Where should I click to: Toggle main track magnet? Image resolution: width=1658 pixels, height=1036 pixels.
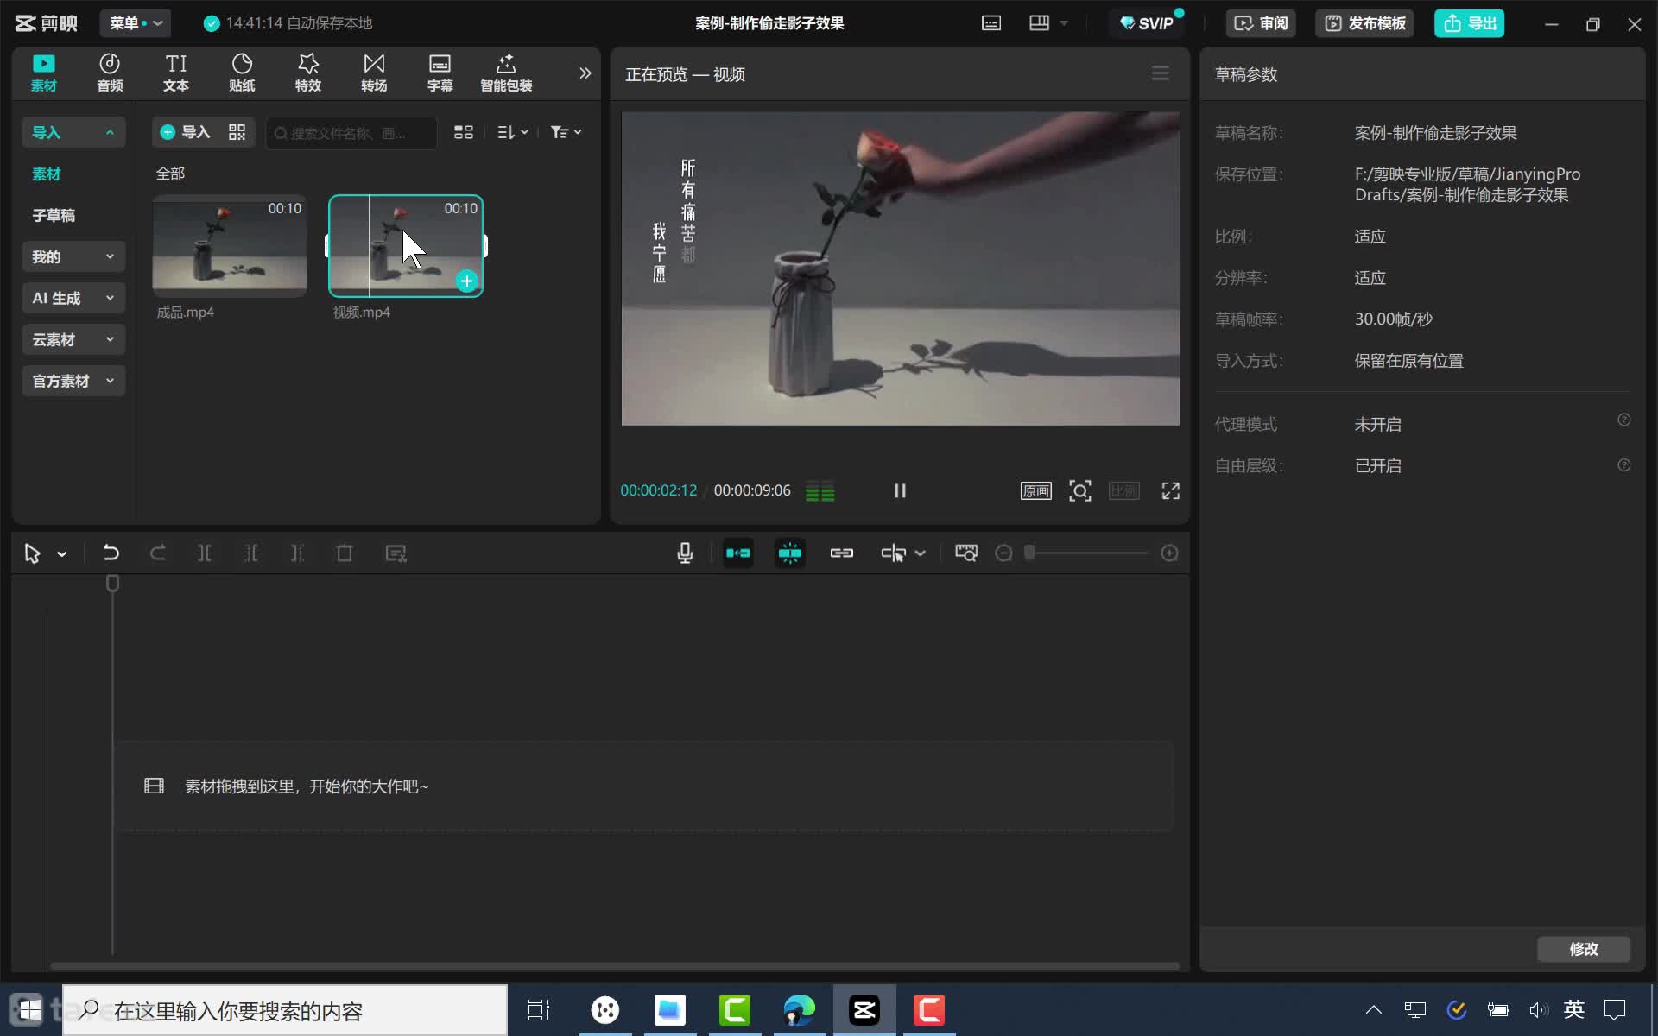point(738,553)
